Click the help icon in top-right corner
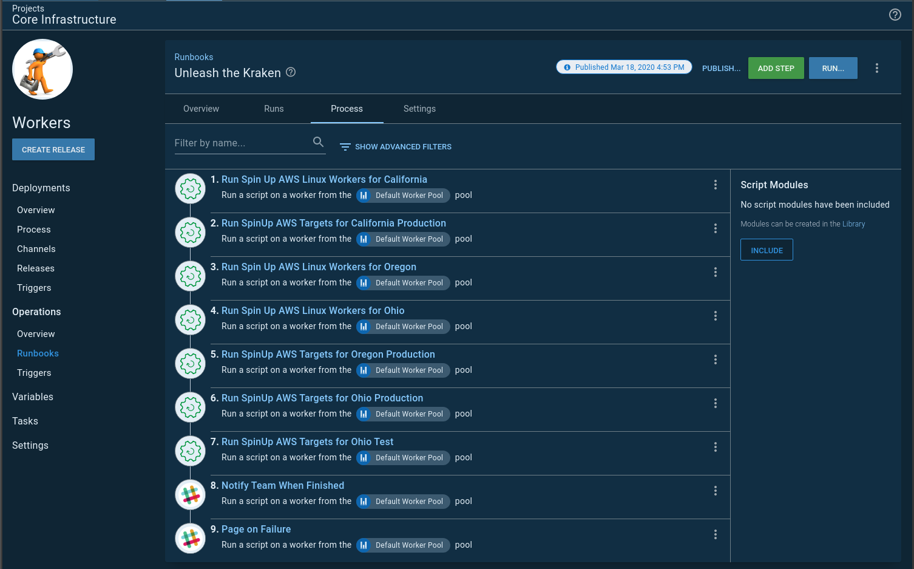Image resolution: width=914 pixels, height=569 pixels. pos(895,15)
